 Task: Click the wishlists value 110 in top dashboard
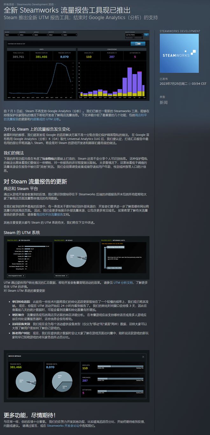point(89,57)
